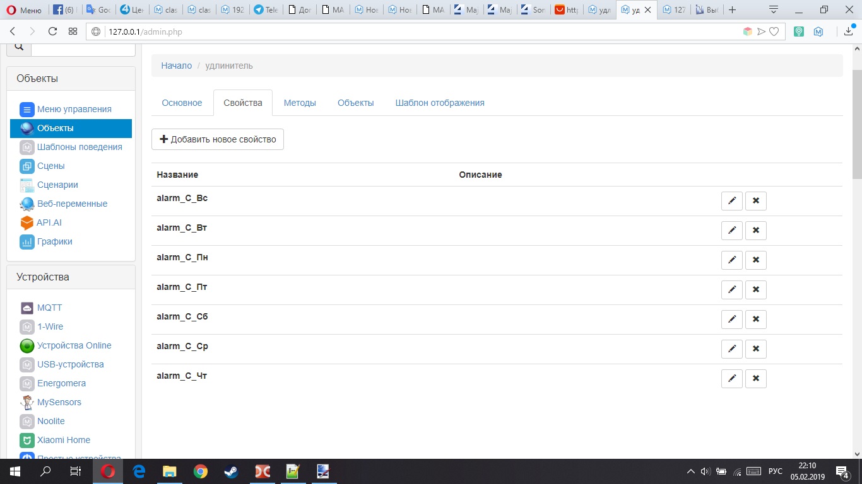Screen dimensions: 862x484
Task: Open the Windows notification center
Action: (842, 471)
